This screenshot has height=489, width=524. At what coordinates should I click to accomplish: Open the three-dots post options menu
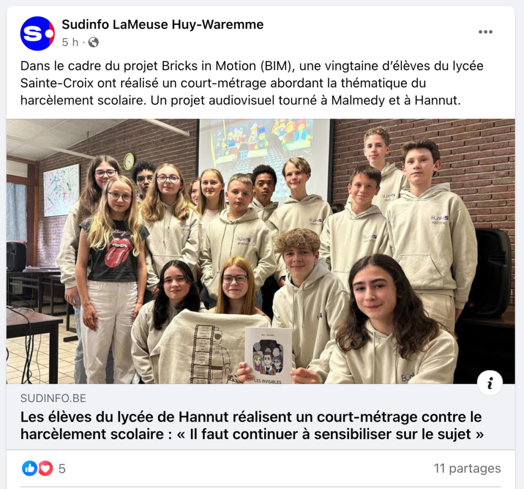click(x=485, y=32)
